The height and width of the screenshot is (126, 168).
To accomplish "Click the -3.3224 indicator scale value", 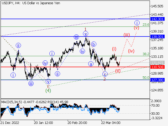I will pyautogui.click(x=157, y=118).
